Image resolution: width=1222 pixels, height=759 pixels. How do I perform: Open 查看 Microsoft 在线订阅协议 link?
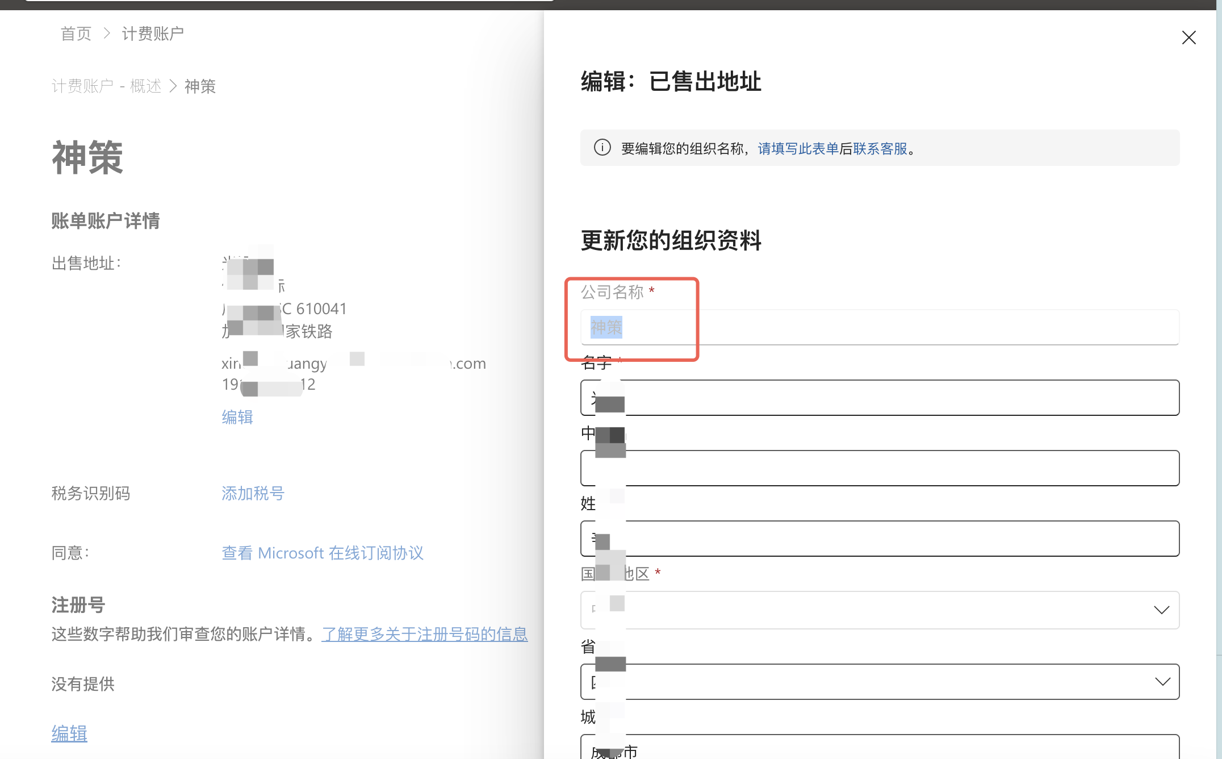pos(323,553)
